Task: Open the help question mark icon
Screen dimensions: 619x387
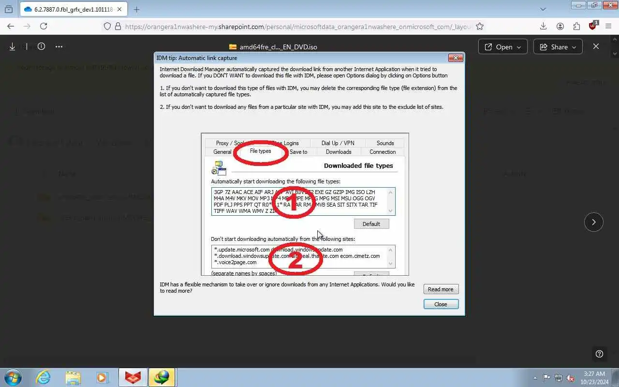Action: [599, 354]
